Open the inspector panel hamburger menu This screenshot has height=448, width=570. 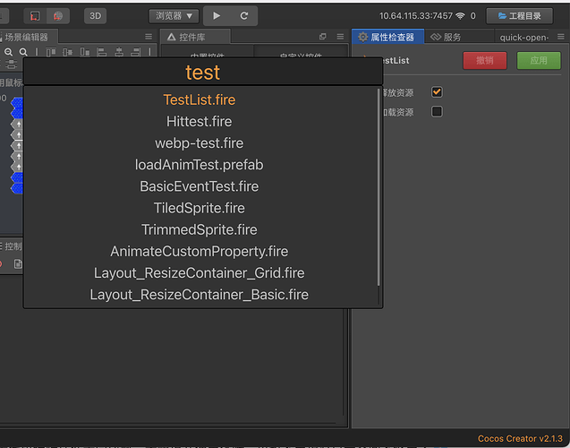pos(560,37)
